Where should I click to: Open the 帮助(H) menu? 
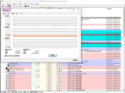tap(37, 4)
